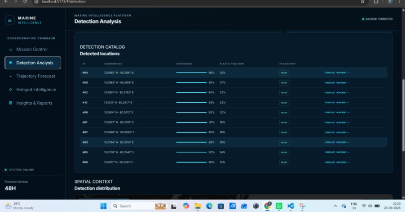Select Detection Analysis in the sidebar
405x212 pixels.
point(33,63)
